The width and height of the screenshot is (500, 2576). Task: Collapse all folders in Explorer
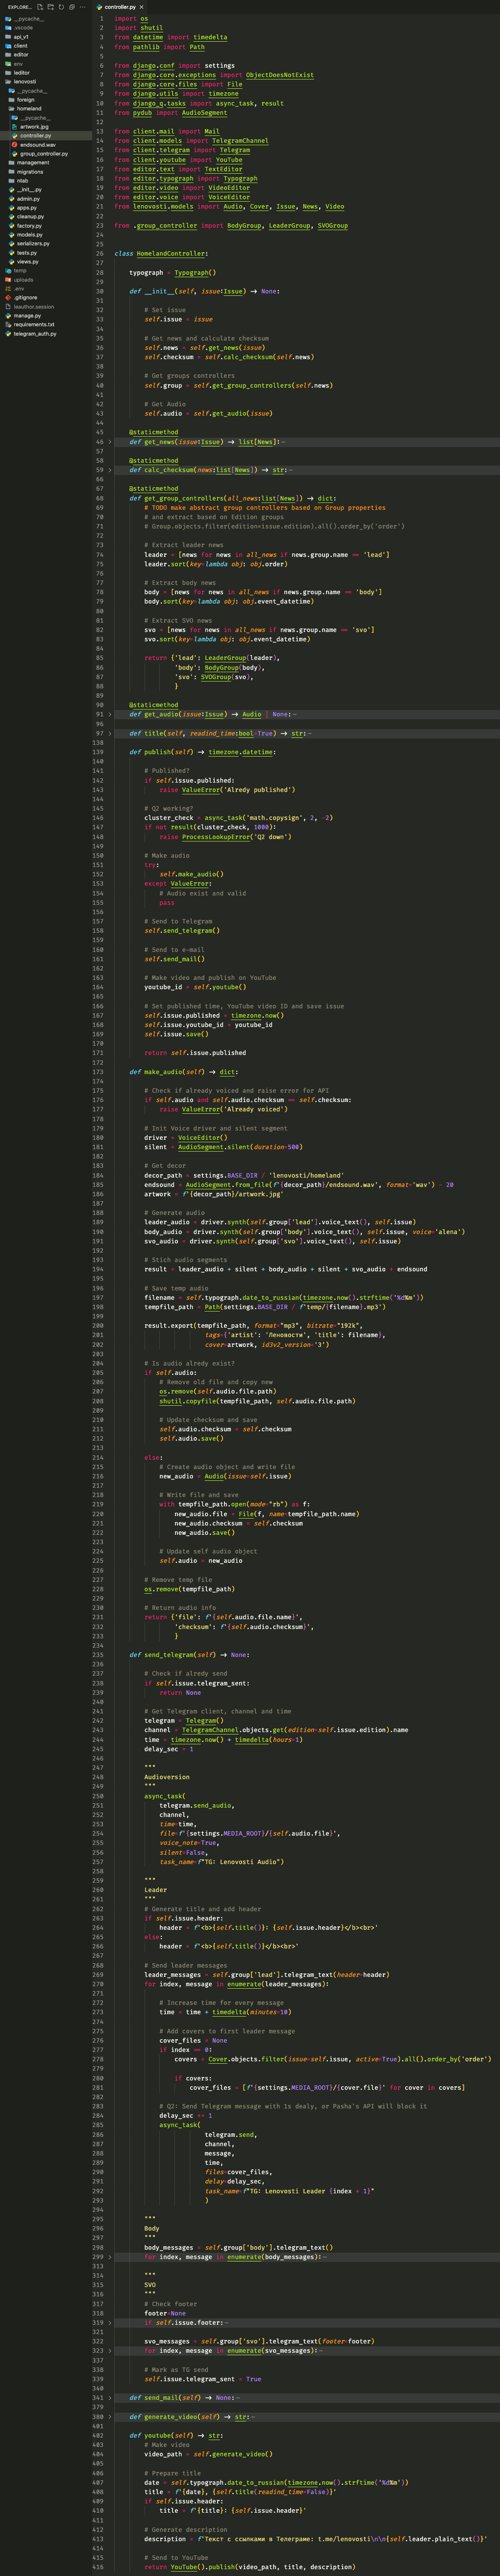71,7
